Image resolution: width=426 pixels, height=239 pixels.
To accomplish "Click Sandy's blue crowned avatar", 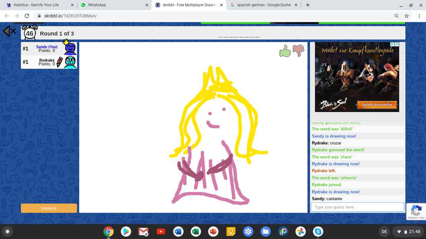I will [x=70, y=48].
